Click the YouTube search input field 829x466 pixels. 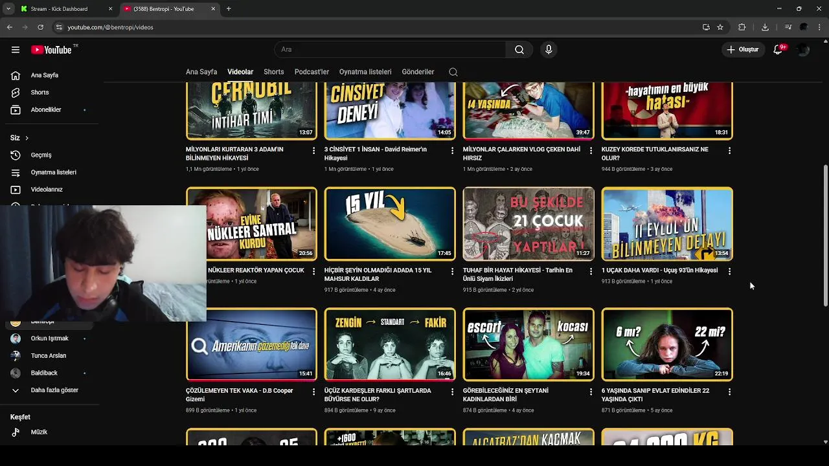click(x=390, y=50)
